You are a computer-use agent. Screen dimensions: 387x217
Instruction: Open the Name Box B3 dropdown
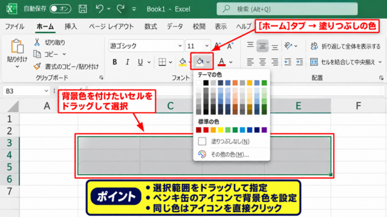(x=46, y=91)
